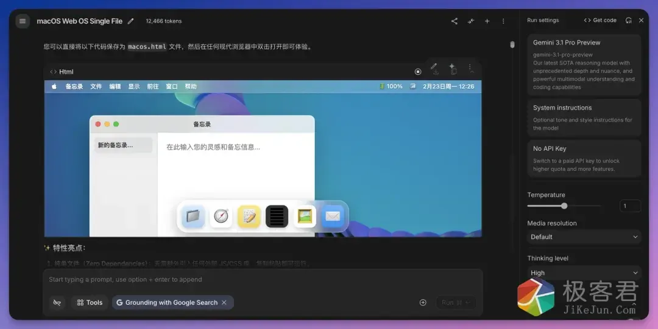Open Notes app icon in dock
The height and width of the screenshot is (329, 658).
coord(249,216)
